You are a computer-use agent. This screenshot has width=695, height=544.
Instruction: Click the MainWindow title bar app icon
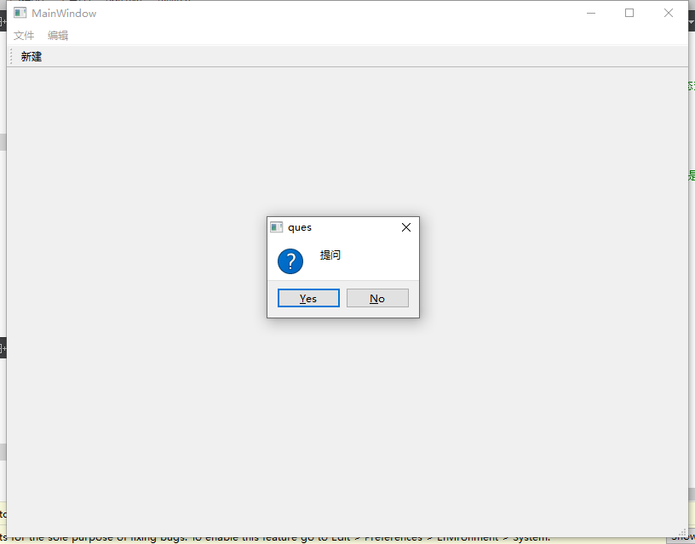point(20,13)
